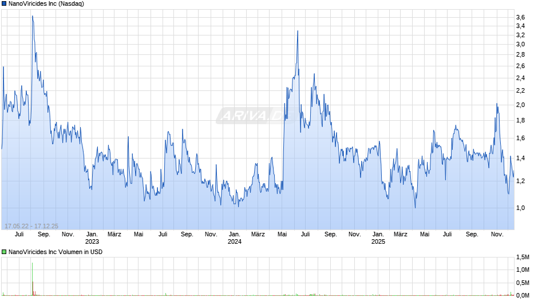Click the 'Mai' label in 2025

coord(425,235)
